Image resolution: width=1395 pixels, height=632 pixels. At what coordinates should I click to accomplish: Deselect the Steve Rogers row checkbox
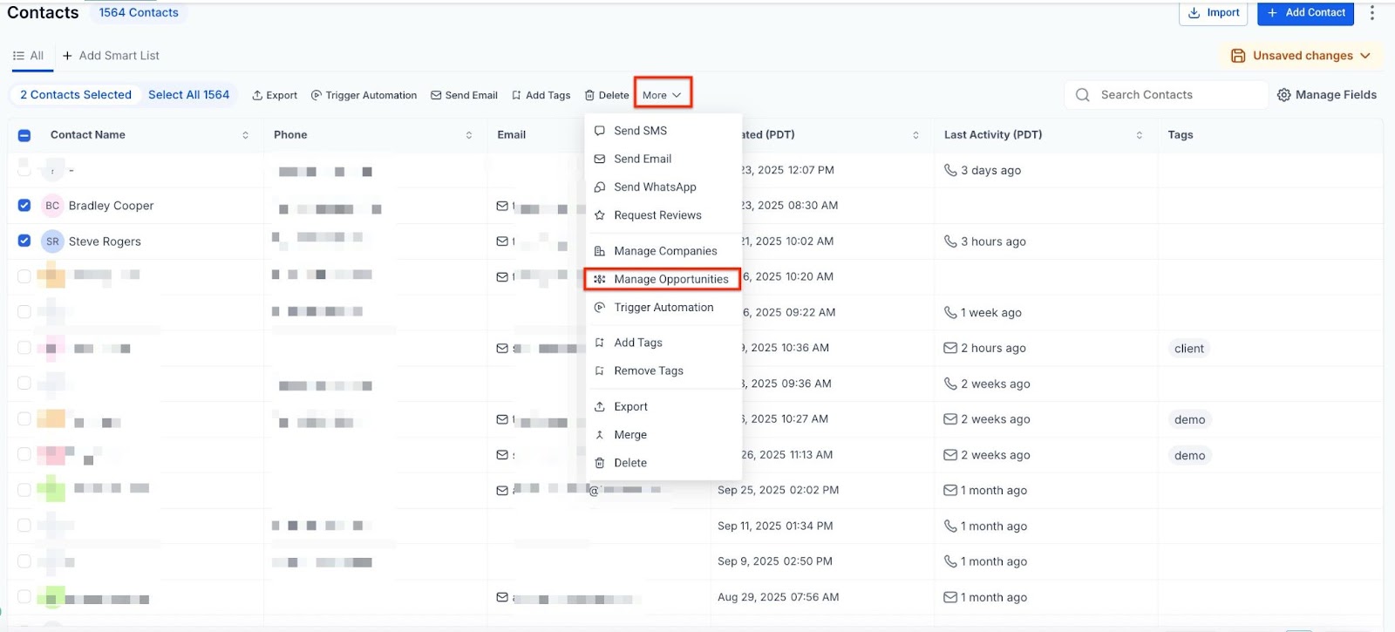[24, 241]
